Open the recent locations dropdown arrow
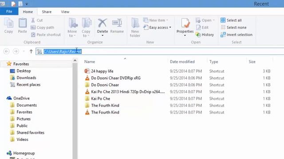Viewport: 284px width, 159px height. 24,51
